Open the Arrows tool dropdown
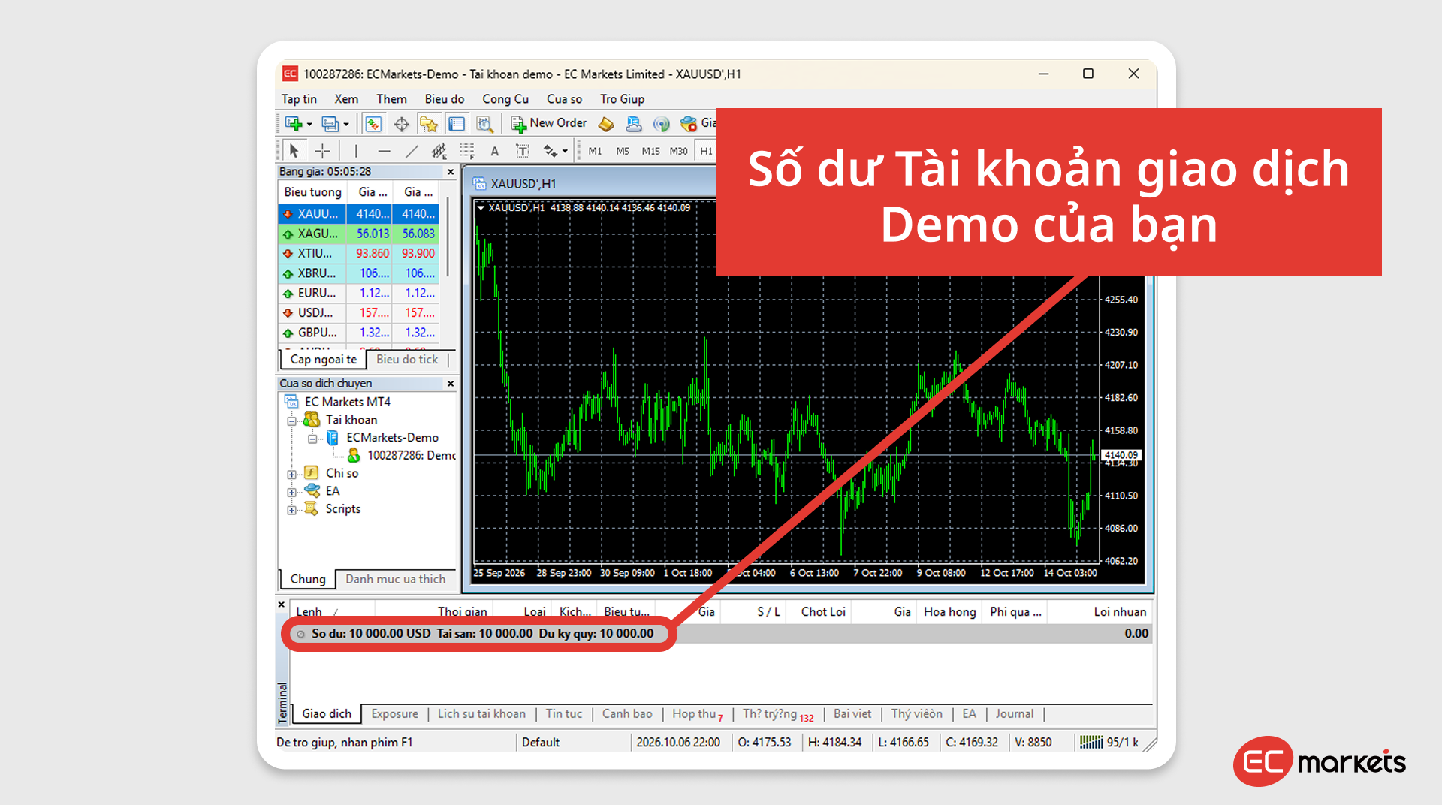1442x805 pixels. [x=565, y=151]
